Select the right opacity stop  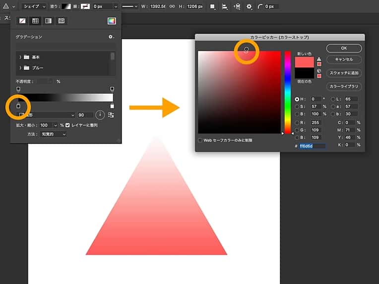tap(112, 89)
